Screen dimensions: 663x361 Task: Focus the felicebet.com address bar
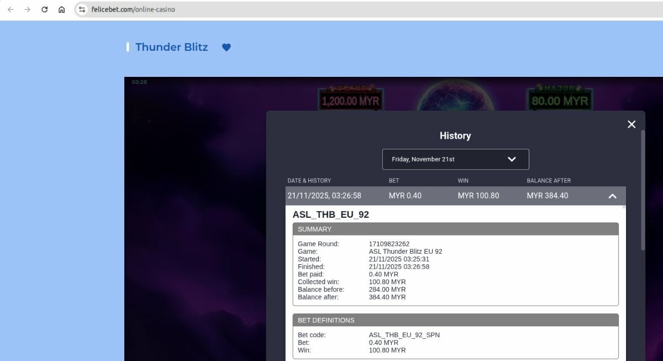(331, 9)
